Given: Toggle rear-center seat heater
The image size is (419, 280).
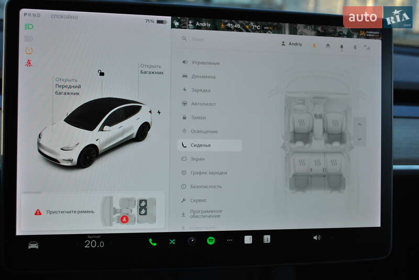Looking at the screenshot, I should pyautogui.click(x=317, y=162).
